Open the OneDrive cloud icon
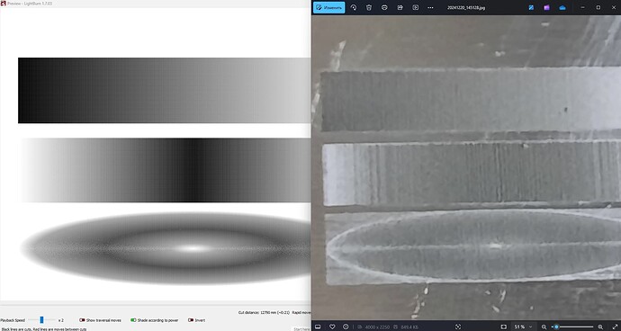This screenshot has height=331, width=621. [x=562, y=7]
